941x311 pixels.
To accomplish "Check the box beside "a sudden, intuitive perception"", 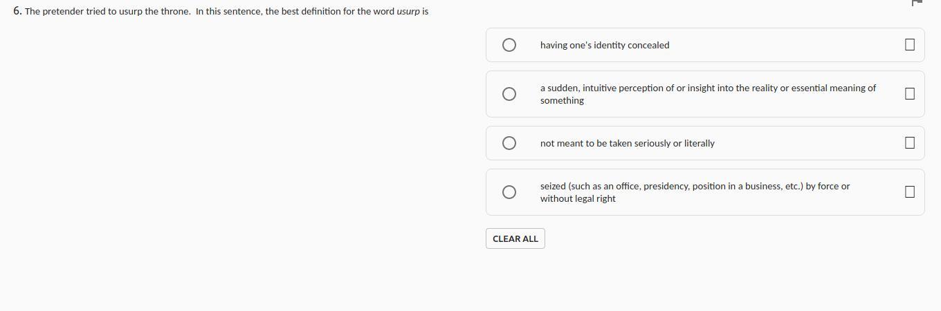I will pyautogui.click(x=909, y=94).
